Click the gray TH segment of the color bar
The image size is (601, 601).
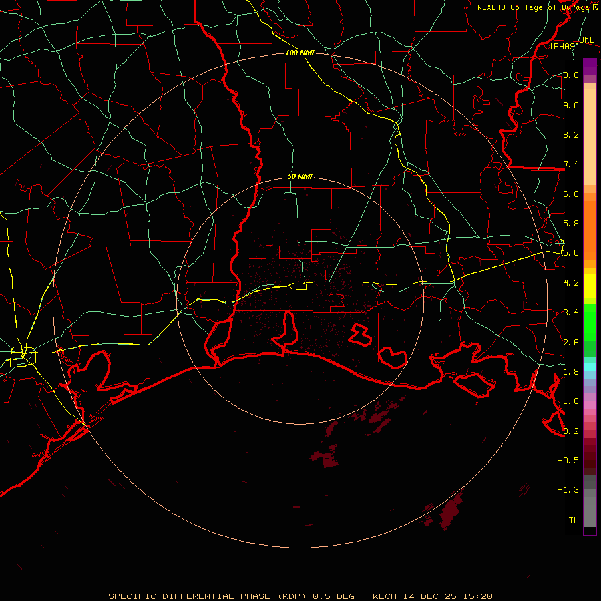(590, 512)
